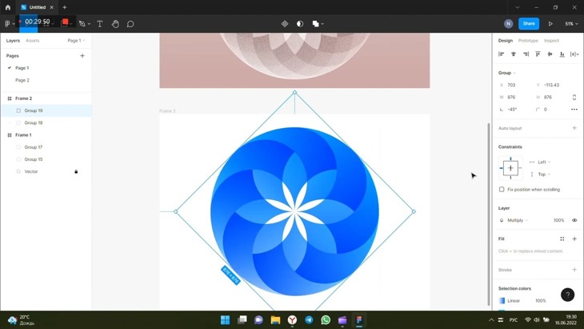Open the Left horizontal constraint dropdown
584x329 pixels.
543,162
